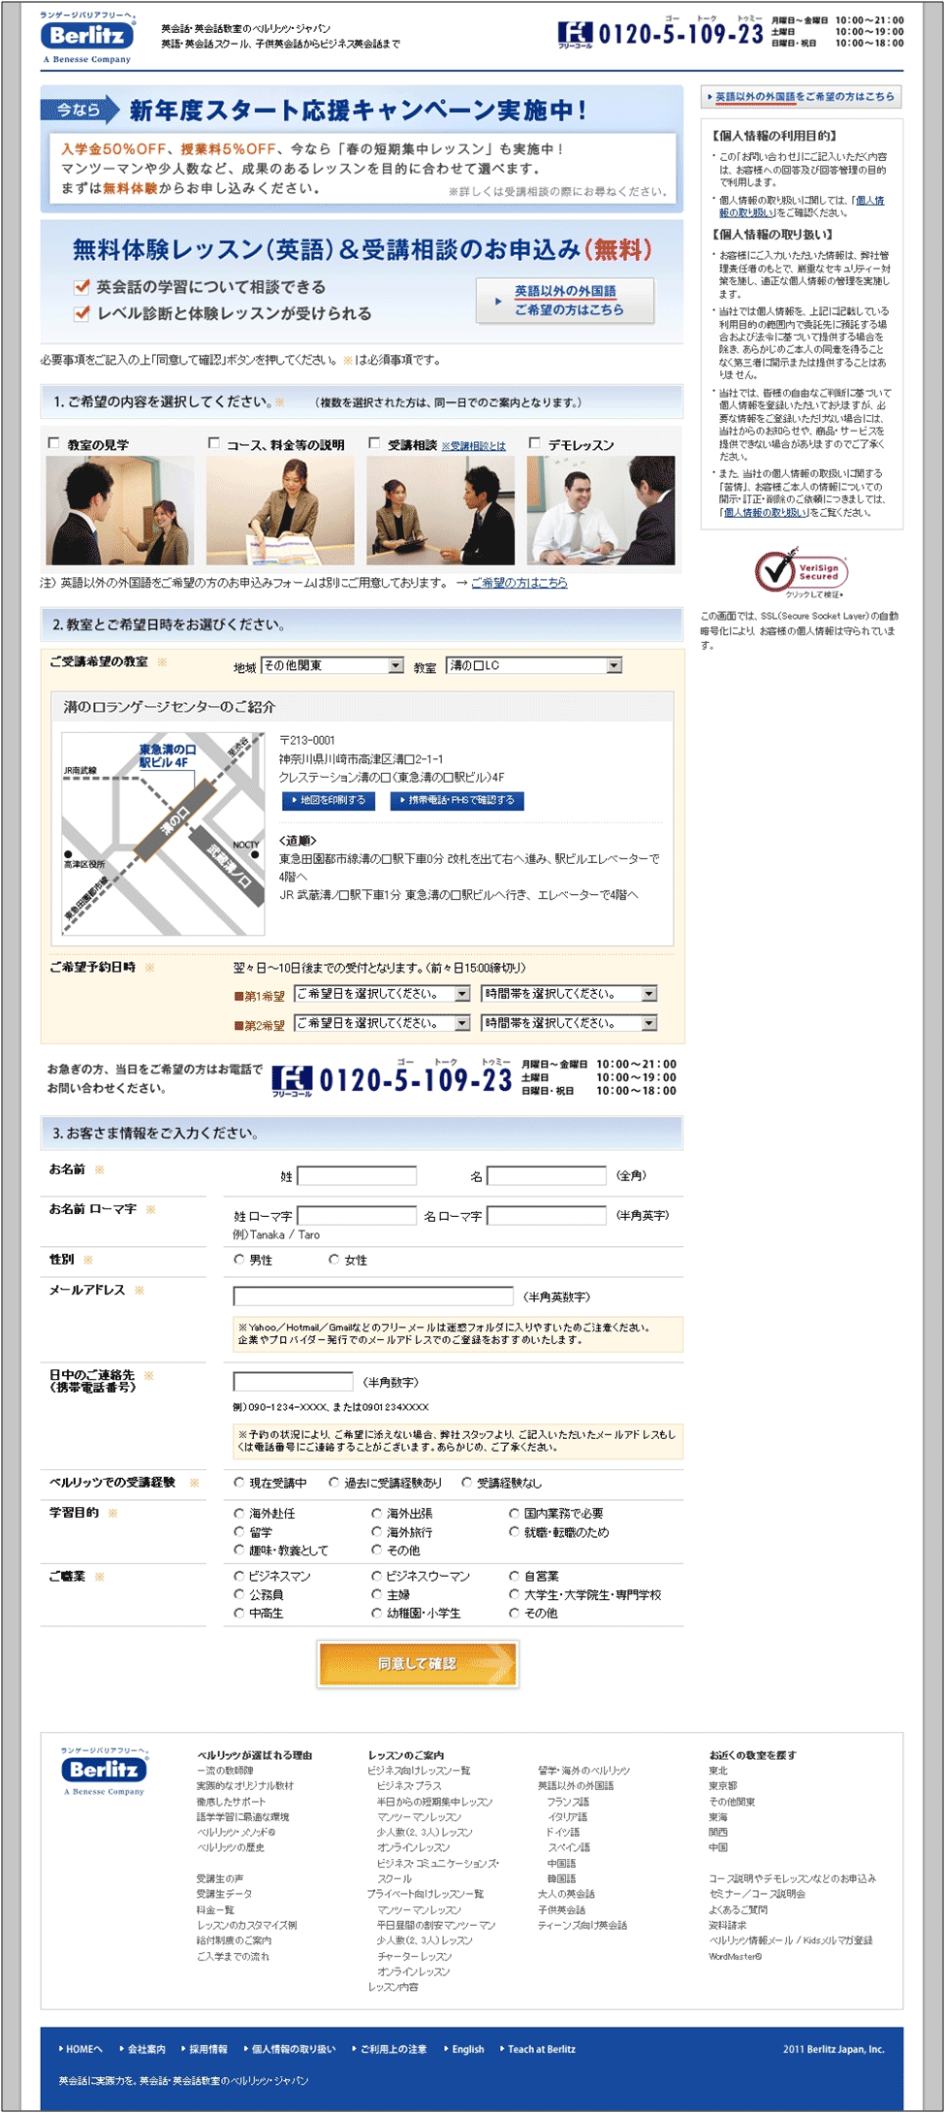Click the Berlitz logo in the header

(x=87, y=38)
